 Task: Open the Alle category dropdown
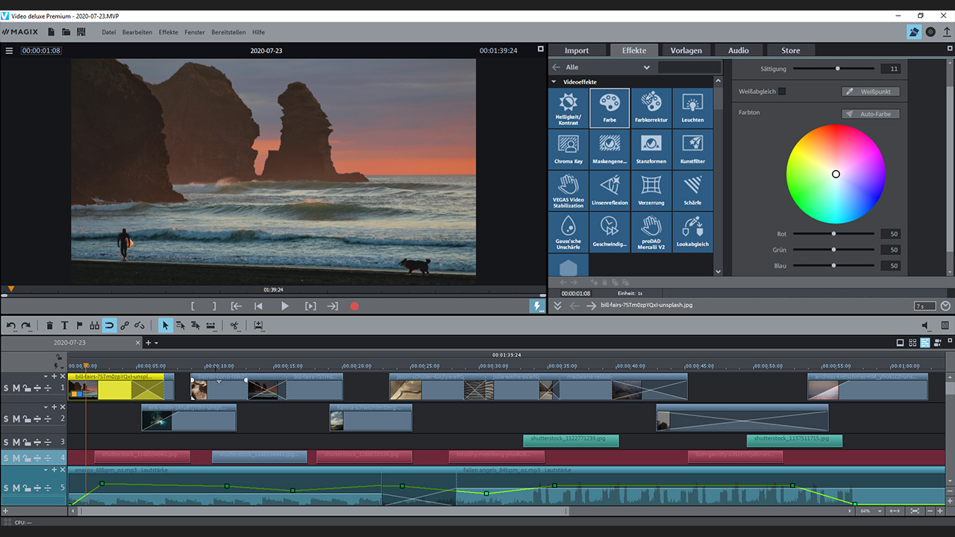click(x=646, y=67)
